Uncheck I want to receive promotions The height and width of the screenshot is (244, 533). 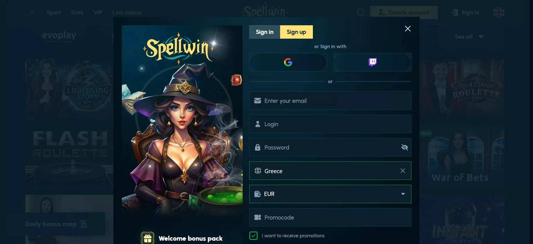pyautogui.click(x=253, y=236)
